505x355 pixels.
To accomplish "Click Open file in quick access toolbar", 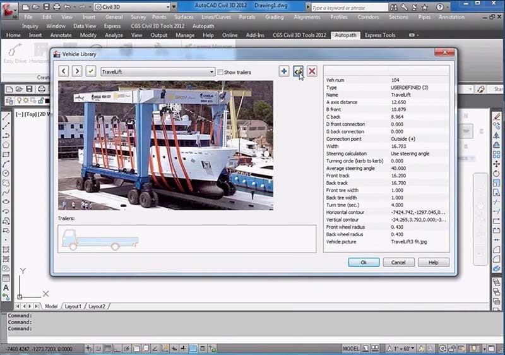I will pos(35,7).
